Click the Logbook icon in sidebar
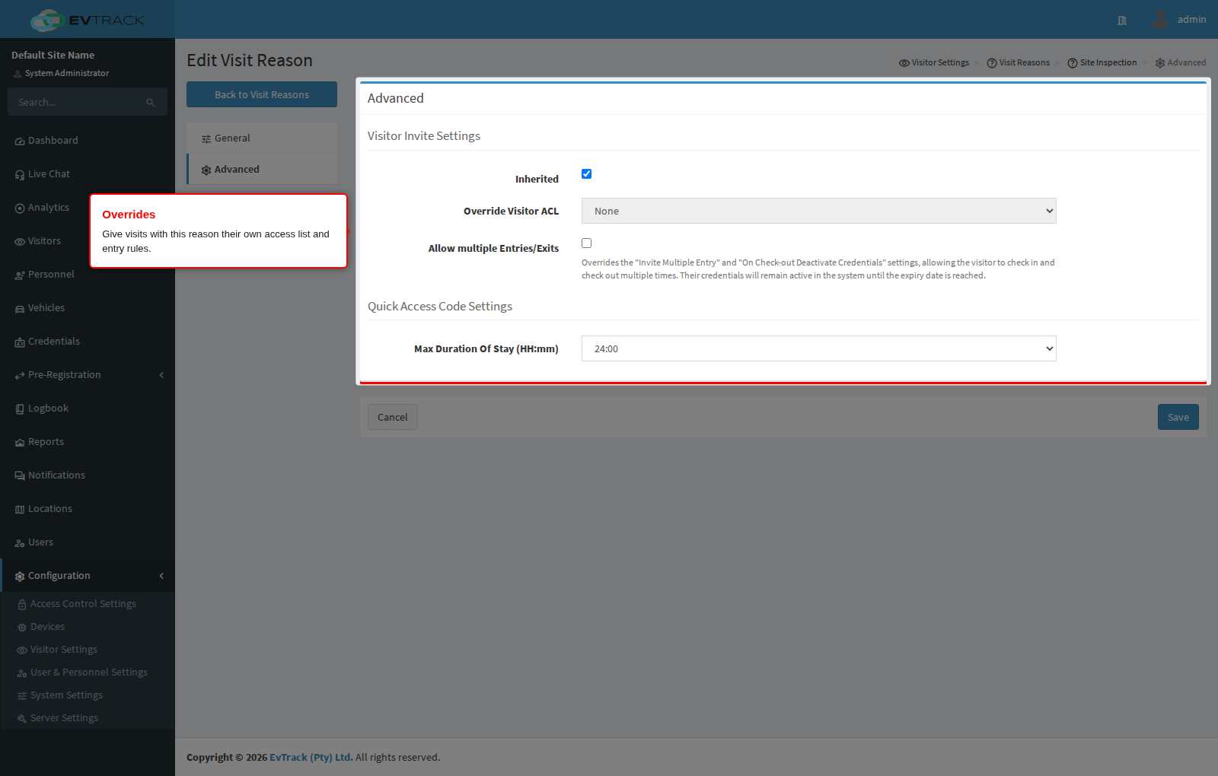 pyautogui.click(x=20, y=409)
